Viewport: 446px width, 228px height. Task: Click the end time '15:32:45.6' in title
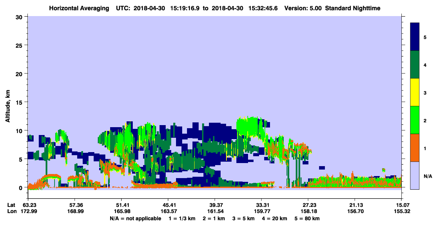click(264, 8)
